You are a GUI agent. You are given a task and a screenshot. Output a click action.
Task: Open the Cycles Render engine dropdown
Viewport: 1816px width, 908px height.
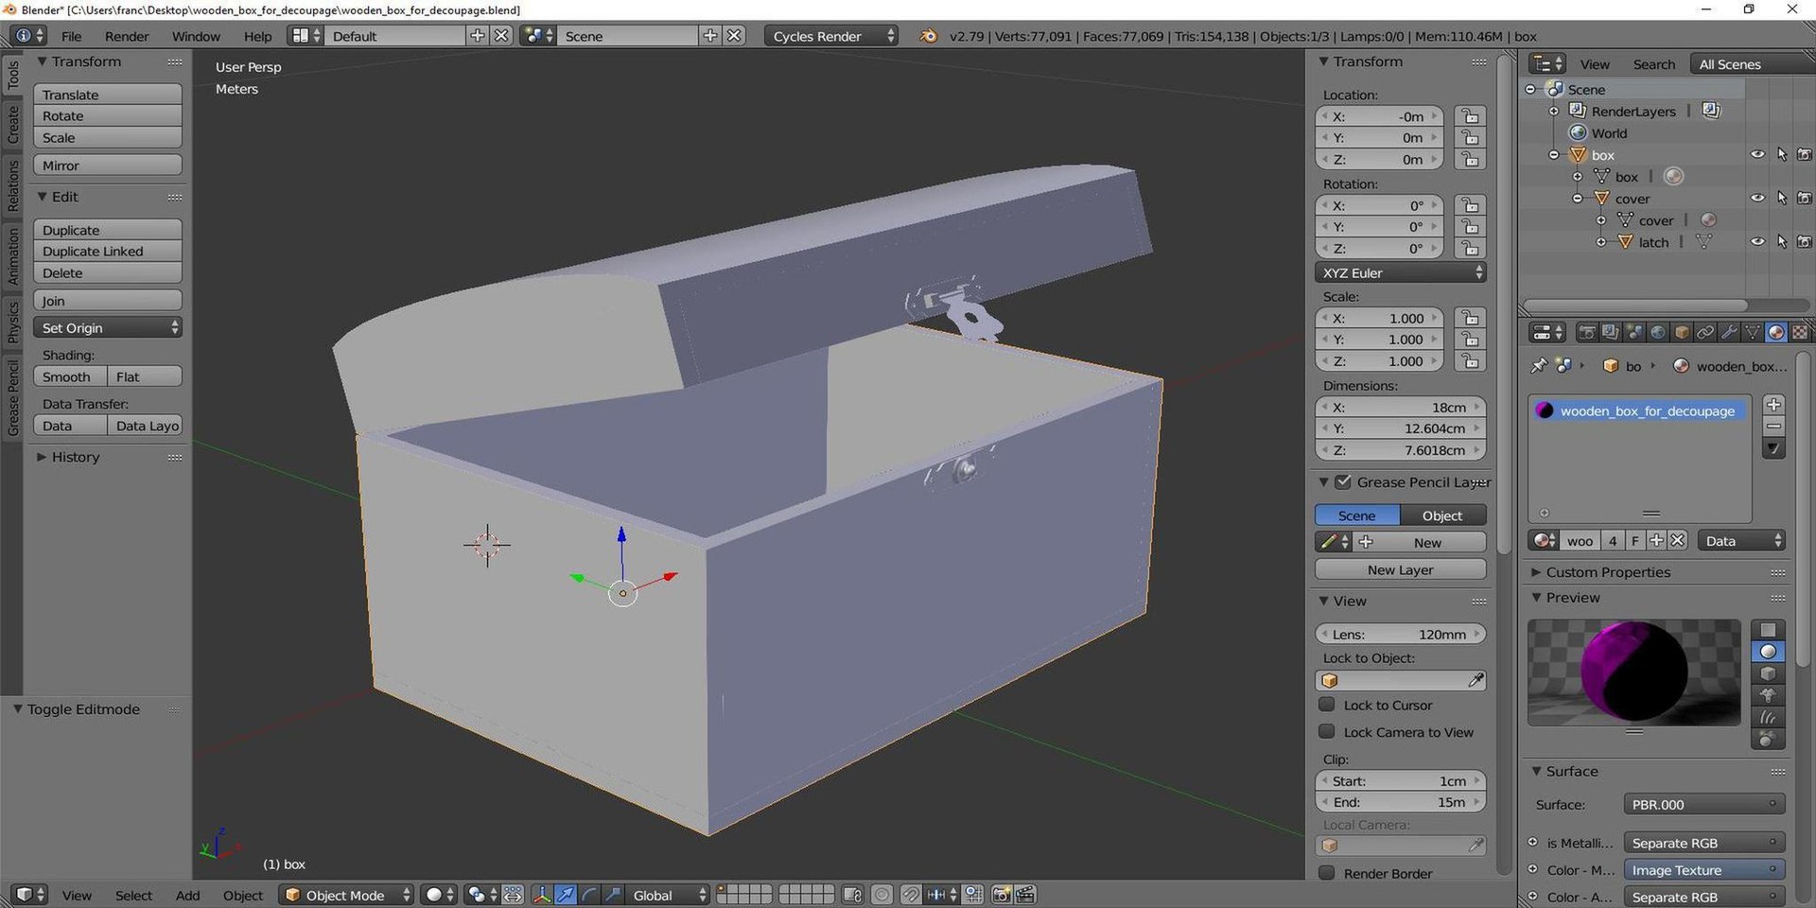click(x=830, y=36)
